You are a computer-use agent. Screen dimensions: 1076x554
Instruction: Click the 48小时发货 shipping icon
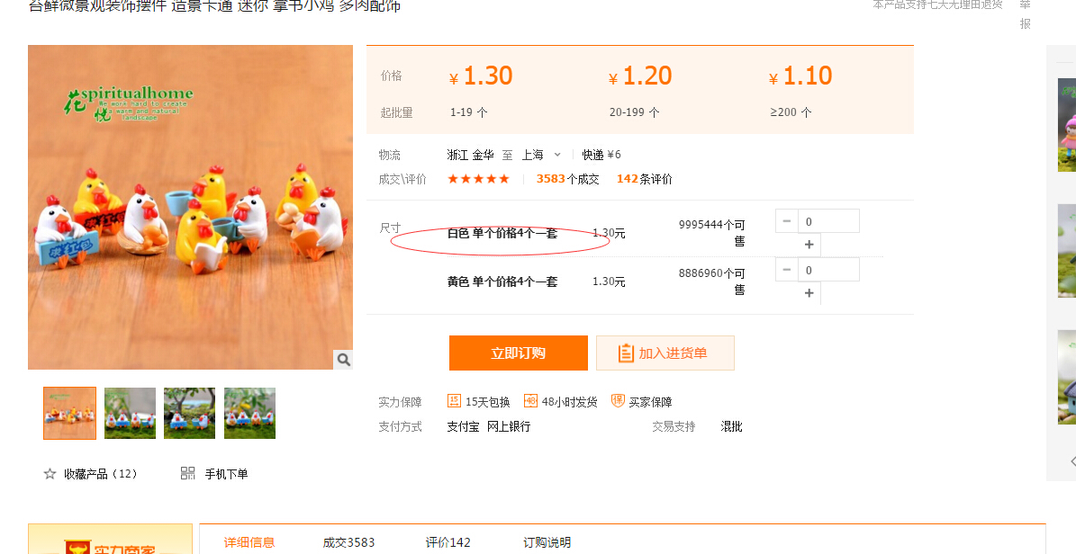530,401
